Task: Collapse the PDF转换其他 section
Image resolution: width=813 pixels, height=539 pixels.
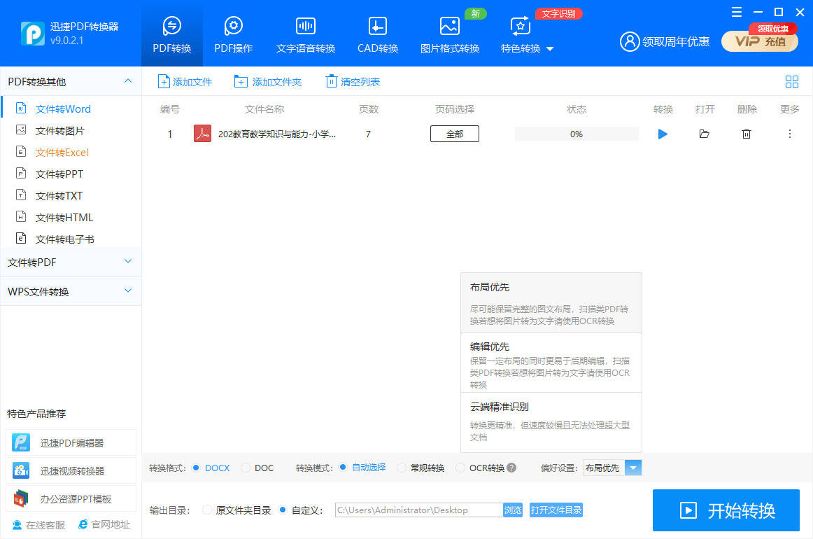Action: click(x=128, y=81)
